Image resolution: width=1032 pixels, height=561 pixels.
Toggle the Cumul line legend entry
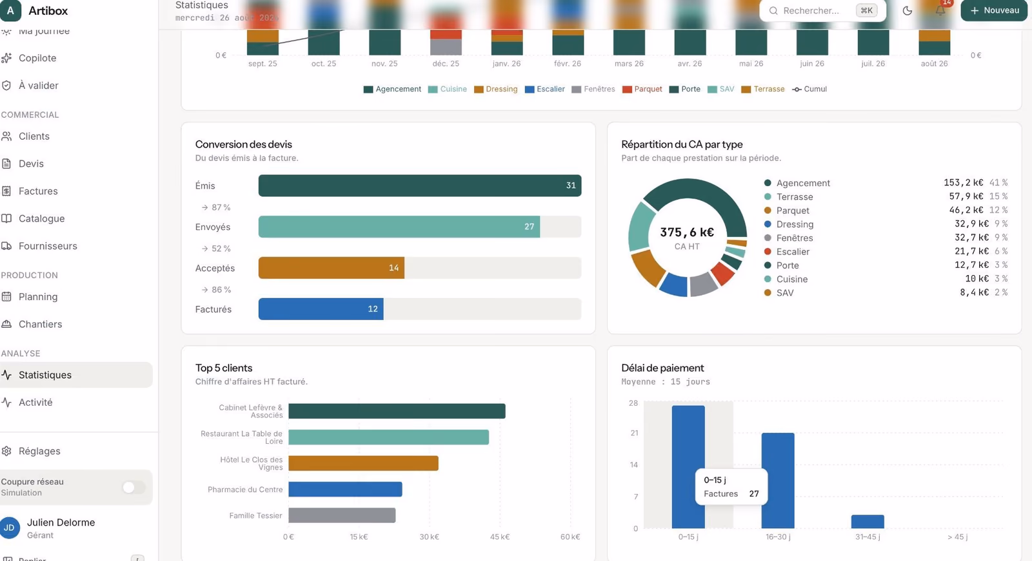click(809, 90)
